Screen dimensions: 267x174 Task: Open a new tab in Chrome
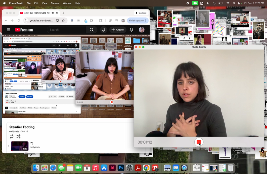point(63,13)
